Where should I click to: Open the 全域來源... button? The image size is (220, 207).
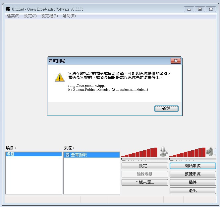[145, 182]
